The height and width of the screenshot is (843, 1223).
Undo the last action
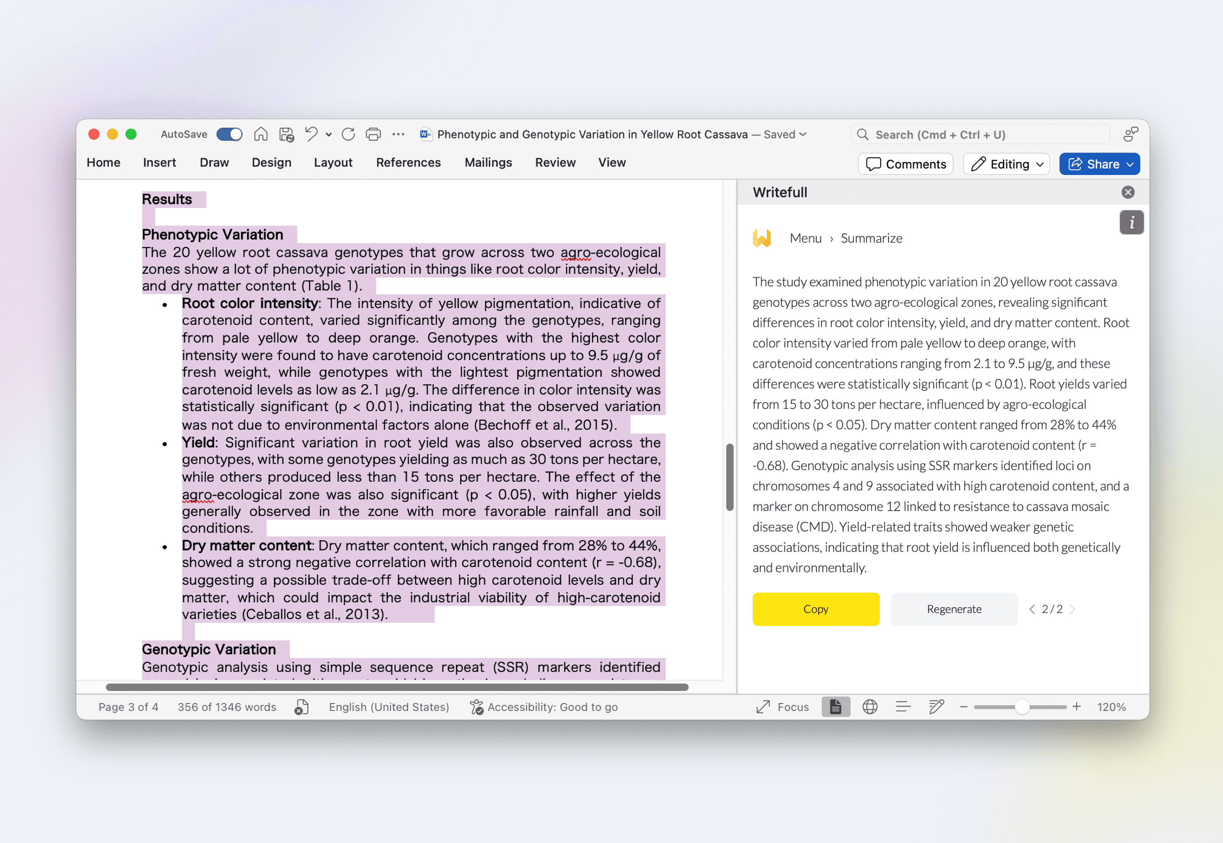(x=311, y=134)
